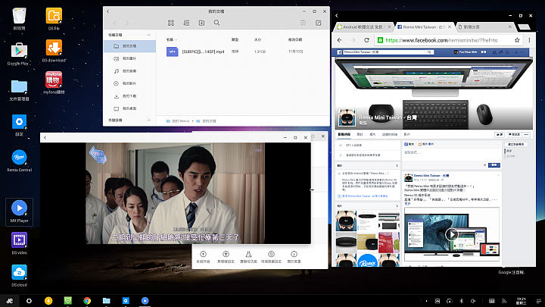Image resolution: width=545 pixels, height=307 pixels.
Task: Click the MX Player icon in taskbar
Action: coord(145,301)
